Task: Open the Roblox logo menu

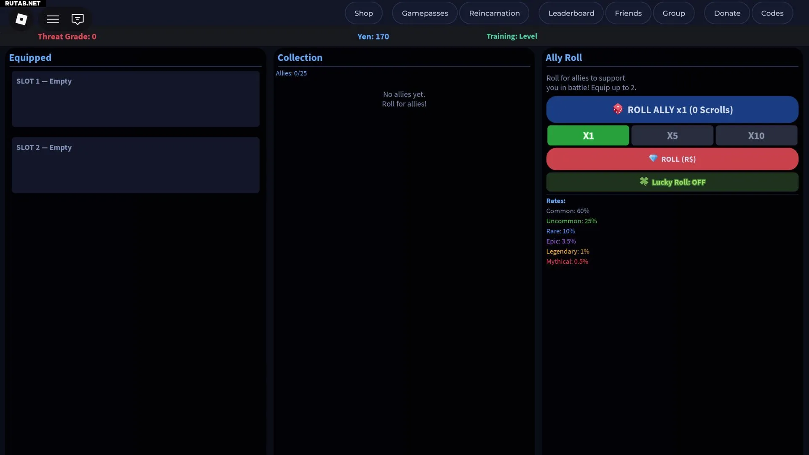Action: click(21, 19)
